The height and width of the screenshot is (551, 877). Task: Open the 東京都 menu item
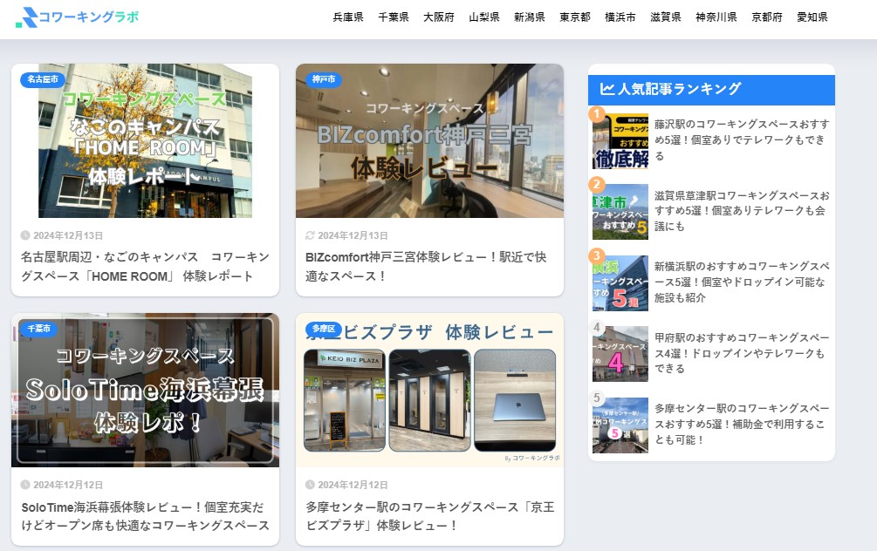pyautogui.click(x=575, y=17)
